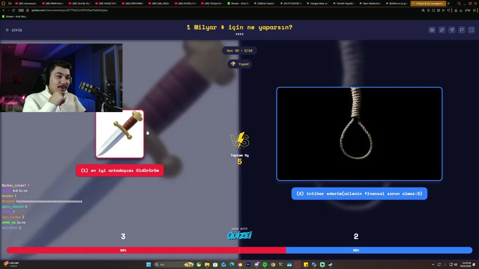The width and height of the screenshot is (479, 269).
Task: Click the red 60% vote bar segment
Action: coord(146,250)
